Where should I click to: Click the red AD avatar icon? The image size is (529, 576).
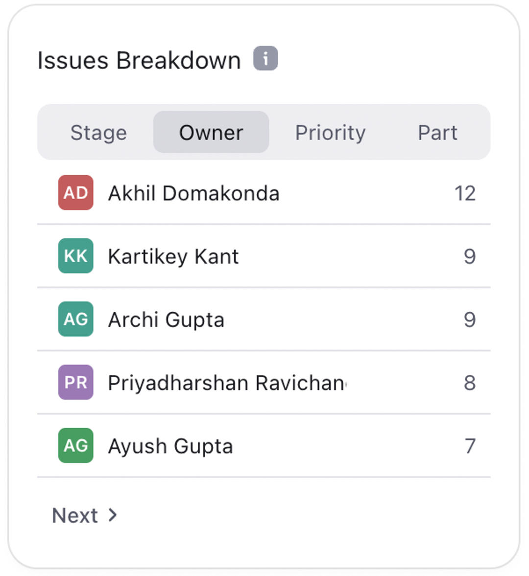pyautogui.click(x=76, y=193)
